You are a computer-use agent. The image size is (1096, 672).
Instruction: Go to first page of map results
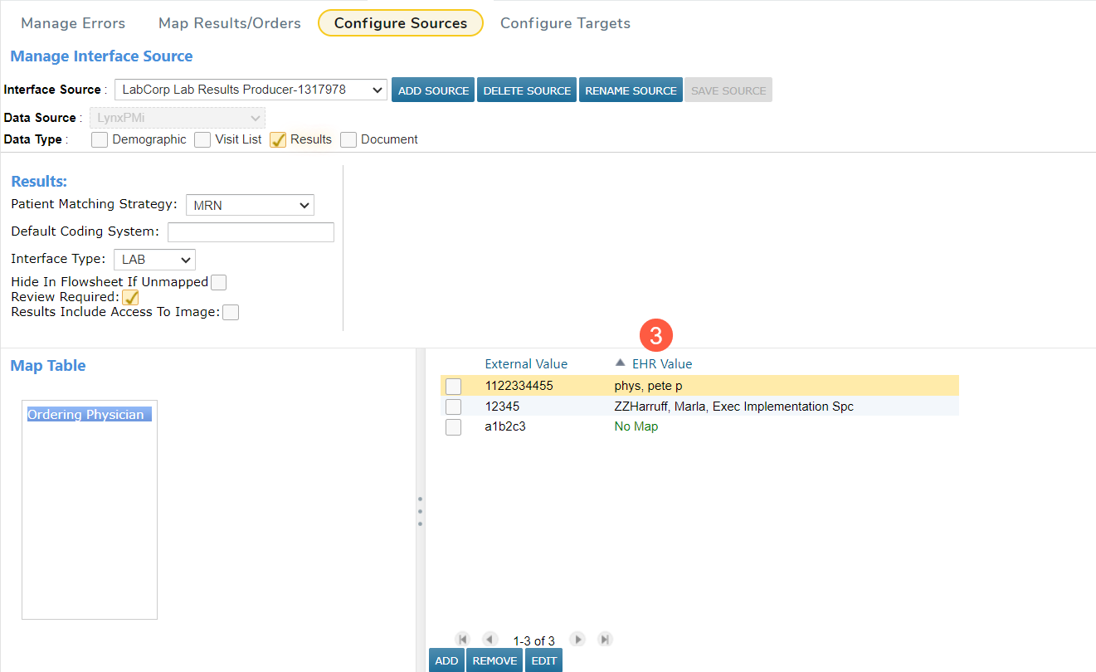click(463, 639)
